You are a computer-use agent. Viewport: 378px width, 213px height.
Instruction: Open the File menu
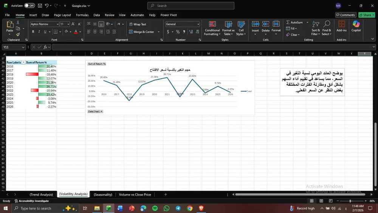tap(8, 15)
